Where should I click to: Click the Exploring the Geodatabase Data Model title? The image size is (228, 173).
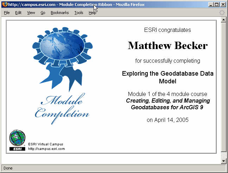167,77
